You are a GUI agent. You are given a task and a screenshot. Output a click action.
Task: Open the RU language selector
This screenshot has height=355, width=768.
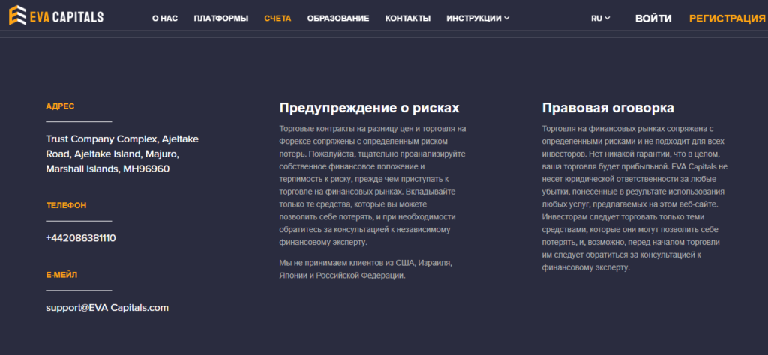[601, 19]
